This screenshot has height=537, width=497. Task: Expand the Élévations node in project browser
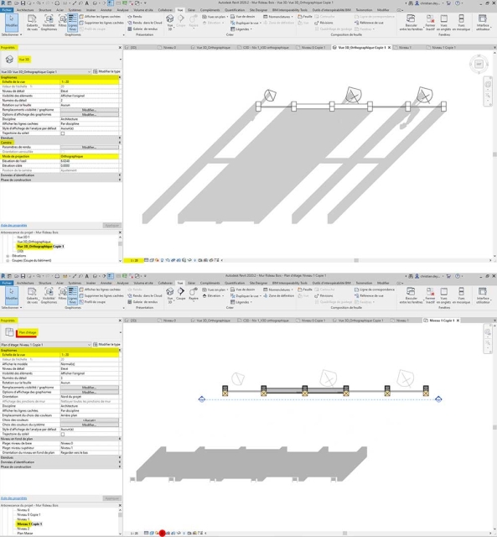click(8, 256)
